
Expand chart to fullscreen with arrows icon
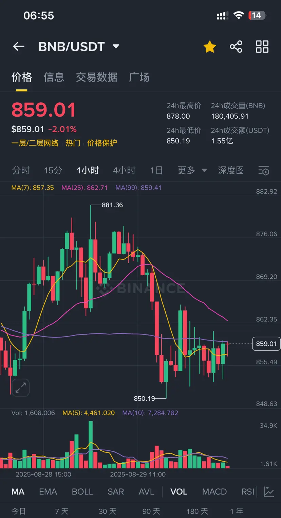coord(21,387)
